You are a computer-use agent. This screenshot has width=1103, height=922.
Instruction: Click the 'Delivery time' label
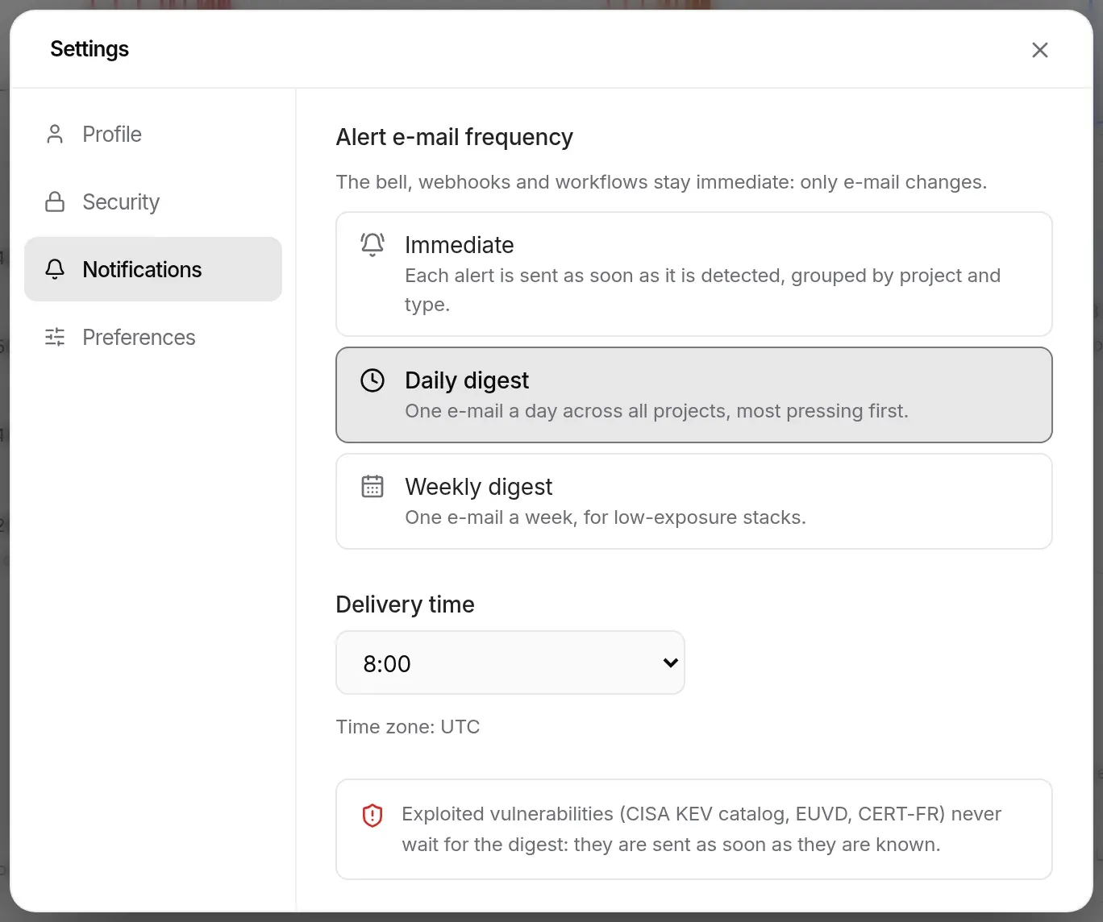point(406,604)
